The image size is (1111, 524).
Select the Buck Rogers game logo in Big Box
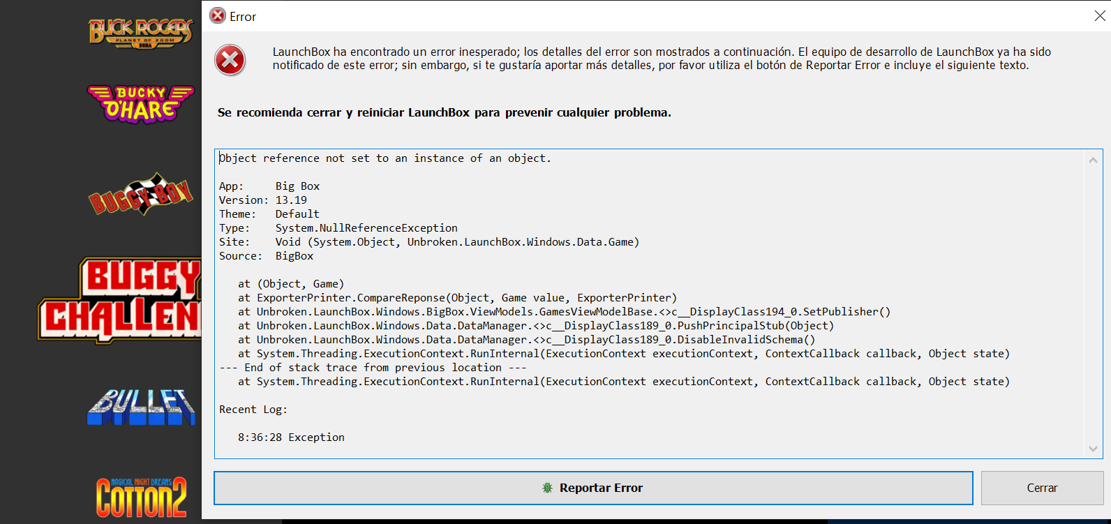[x=140, y=33]
